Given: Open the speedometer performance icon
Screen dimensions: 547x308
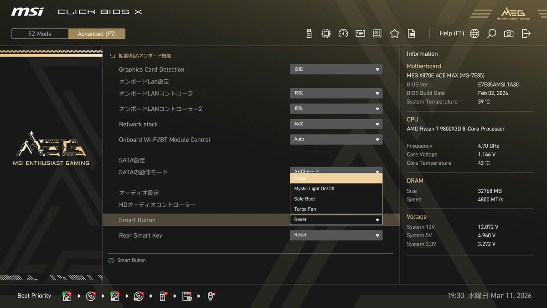Looking at the screenshot, I should point(343,33).
